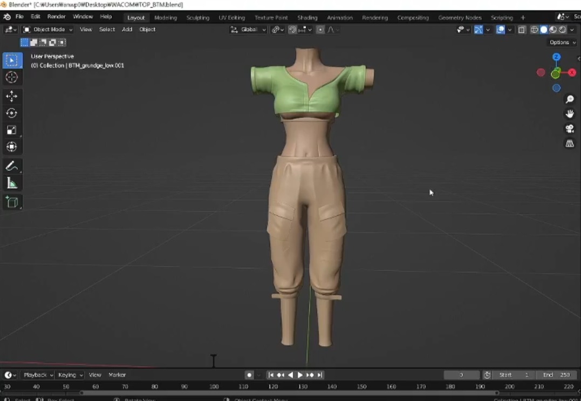Open the timeline Marker menu
The width and height of the screenshot is (581, 401).
[117, 375]
